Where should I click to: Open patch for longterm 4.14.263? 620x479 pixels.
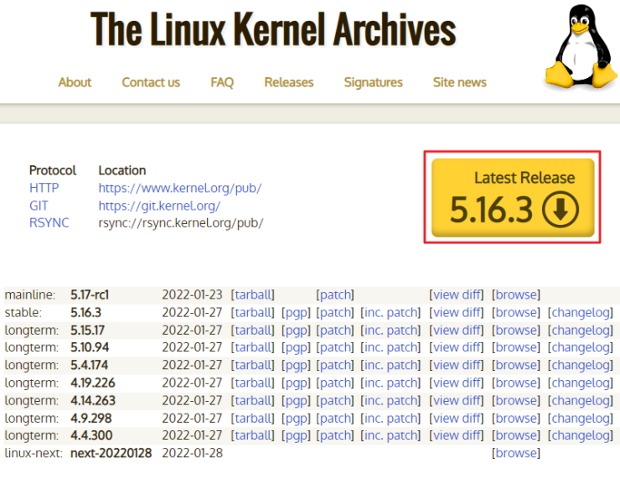point(335,401)
